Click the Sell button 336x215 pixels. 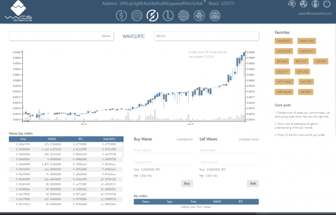[253, 184]
